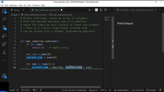The width and height of the screenshot is (164, 92).
Task: Change UTF-8 file encoding
Action: point(103,90)
